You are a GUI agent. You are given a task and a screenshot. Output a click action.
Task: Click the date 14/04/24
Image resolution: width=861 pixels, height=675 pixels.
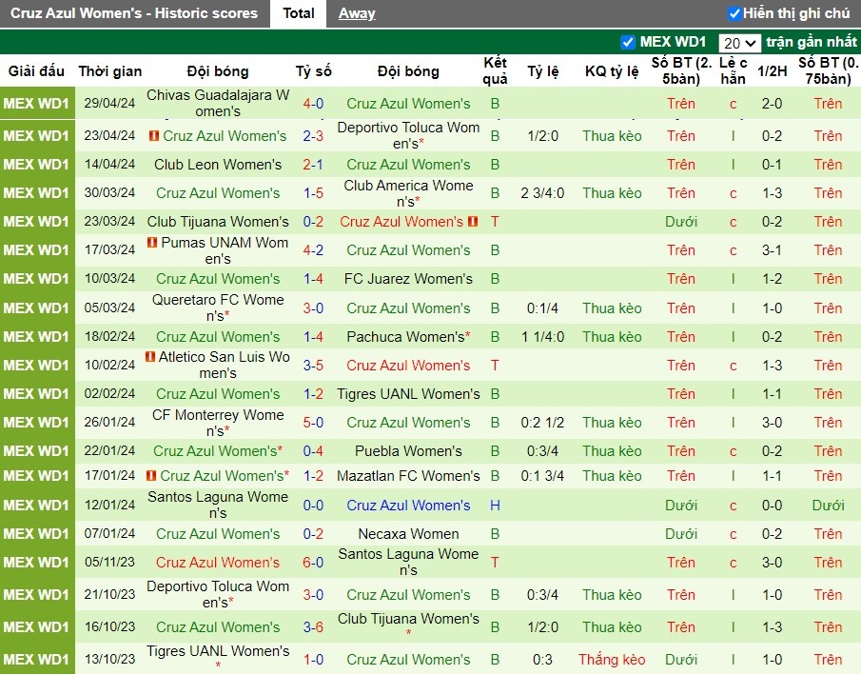pyautogui.click(x=109, y=165)
